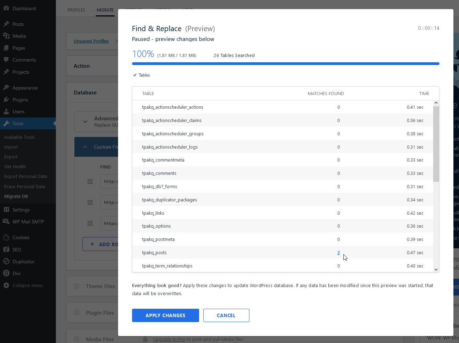Enable the Theme Files checkbox
Viewport: 459px width, 343px height.
(x=76, y=286)
